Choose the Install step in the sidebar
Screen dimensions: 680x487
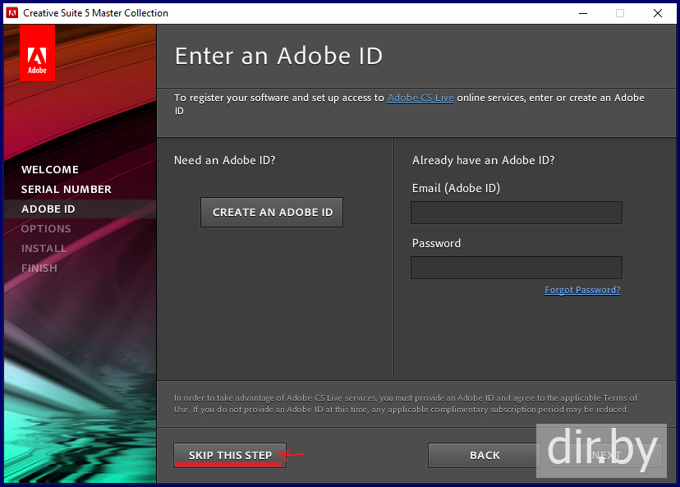(x=44, y=249)
